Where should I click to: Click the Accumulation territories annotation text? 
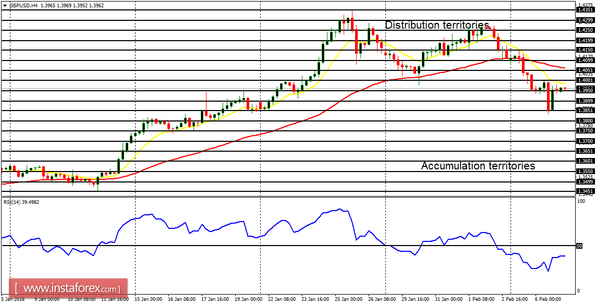478,166
